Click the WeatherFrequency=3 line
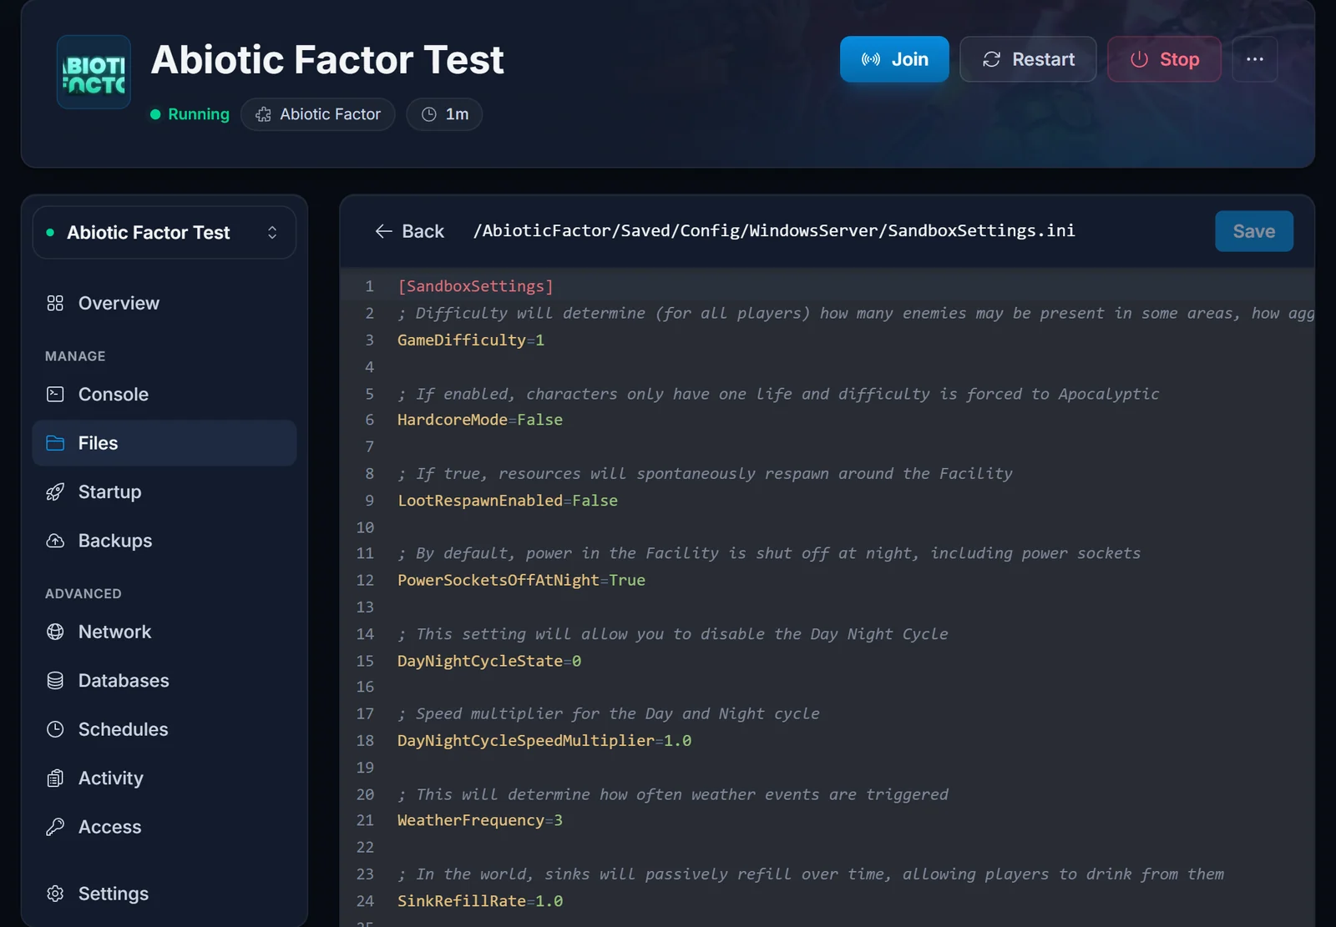Viewport: 1336px width, 927px height. (x=480, y=820)
